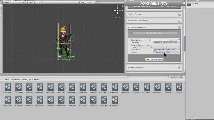Click the spawn position Z field
The height and width of the screenshot is (120, 214).
point(173,47)
